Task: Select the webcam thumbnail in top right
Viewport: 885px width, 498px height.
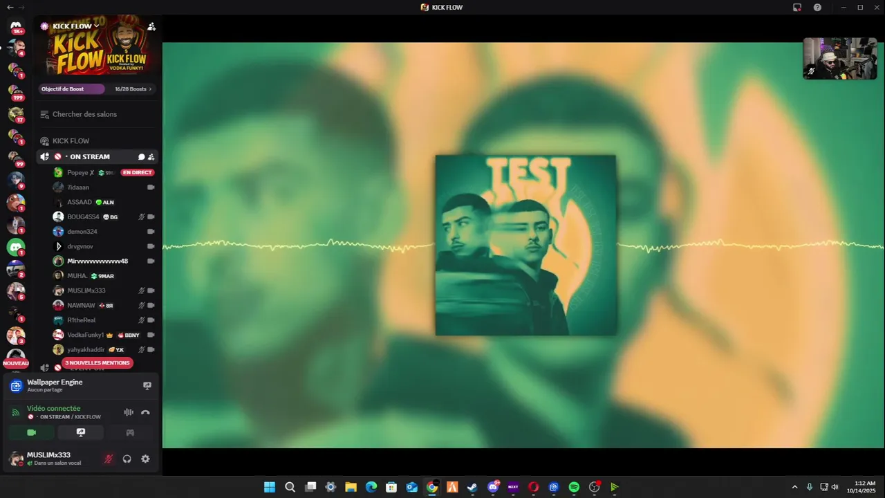Action: click(x=839, y=58)
